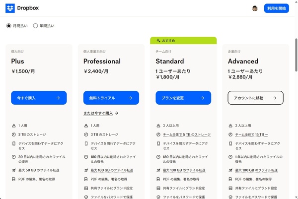Click clock icon beside 1 年以内 restore
298x199 pixels.
click(x=230, y=157)
